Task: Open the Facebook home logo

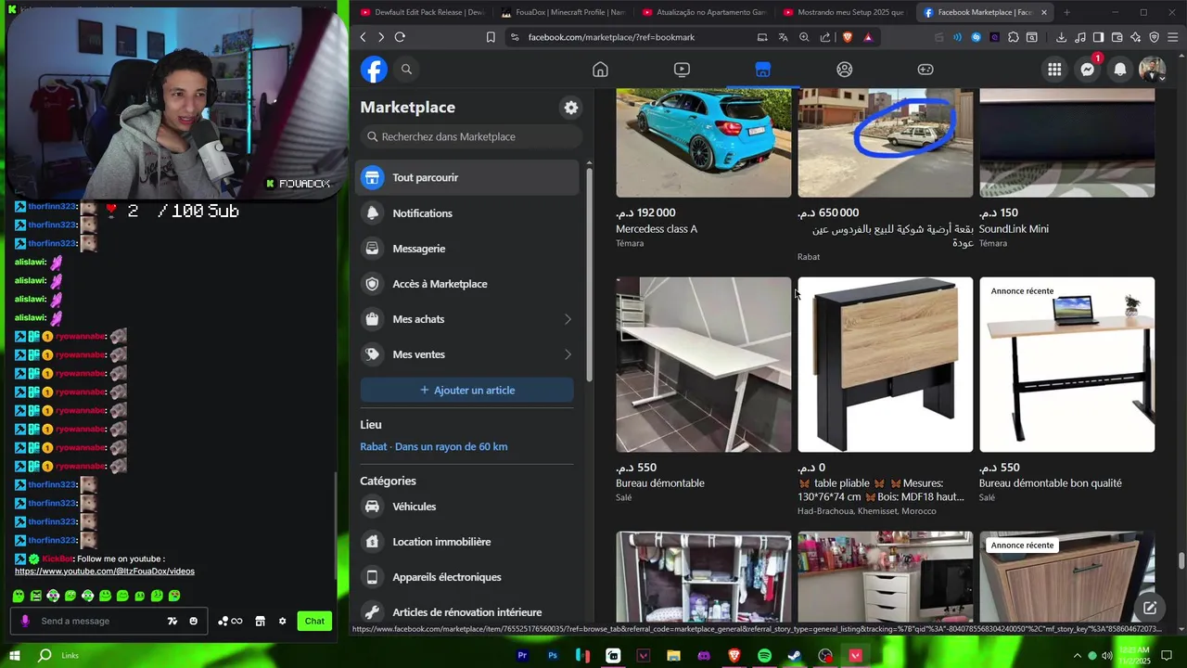Action: coord(374,70)
